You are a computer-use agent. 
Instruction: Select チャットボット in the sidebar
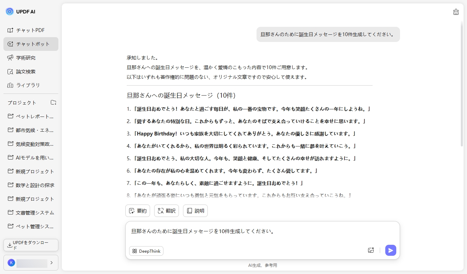pos(31,44)
